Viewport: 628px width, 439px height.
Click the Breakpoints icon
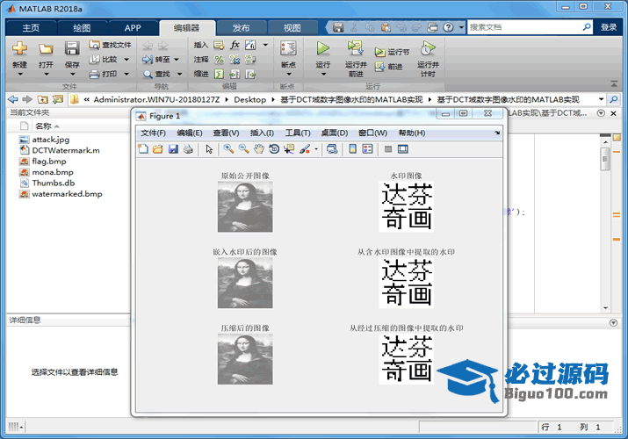click(288, 48)
